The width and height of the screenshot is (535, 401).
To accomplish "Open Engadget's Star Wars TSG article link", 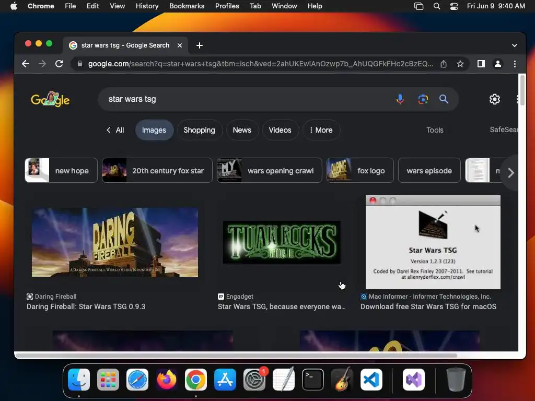I will coord(282,306).
